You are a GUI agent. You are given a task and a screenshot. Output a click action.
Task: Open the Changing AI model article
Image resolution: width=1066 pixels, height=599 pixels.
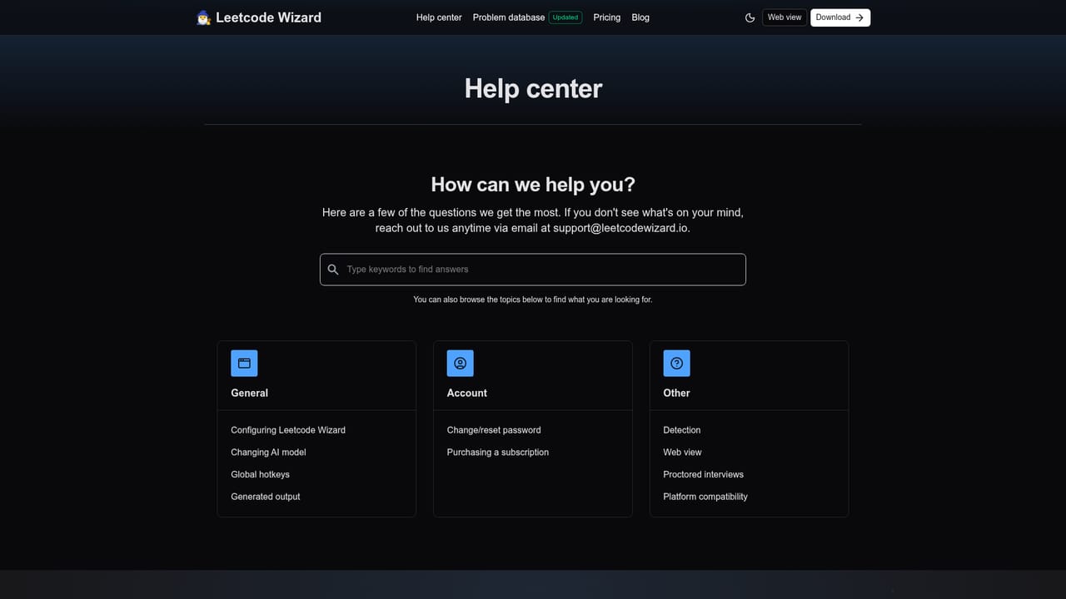(268, 453)
